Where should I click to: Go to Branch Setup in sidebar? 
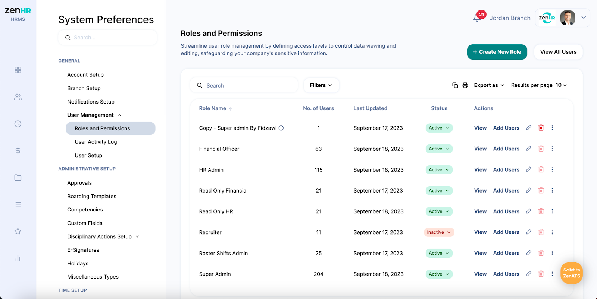[x=84, y=88]
